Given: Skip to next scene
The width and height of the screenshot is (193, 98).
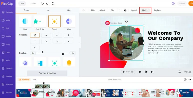Looking at the screenshot, I should pos(152,72).
